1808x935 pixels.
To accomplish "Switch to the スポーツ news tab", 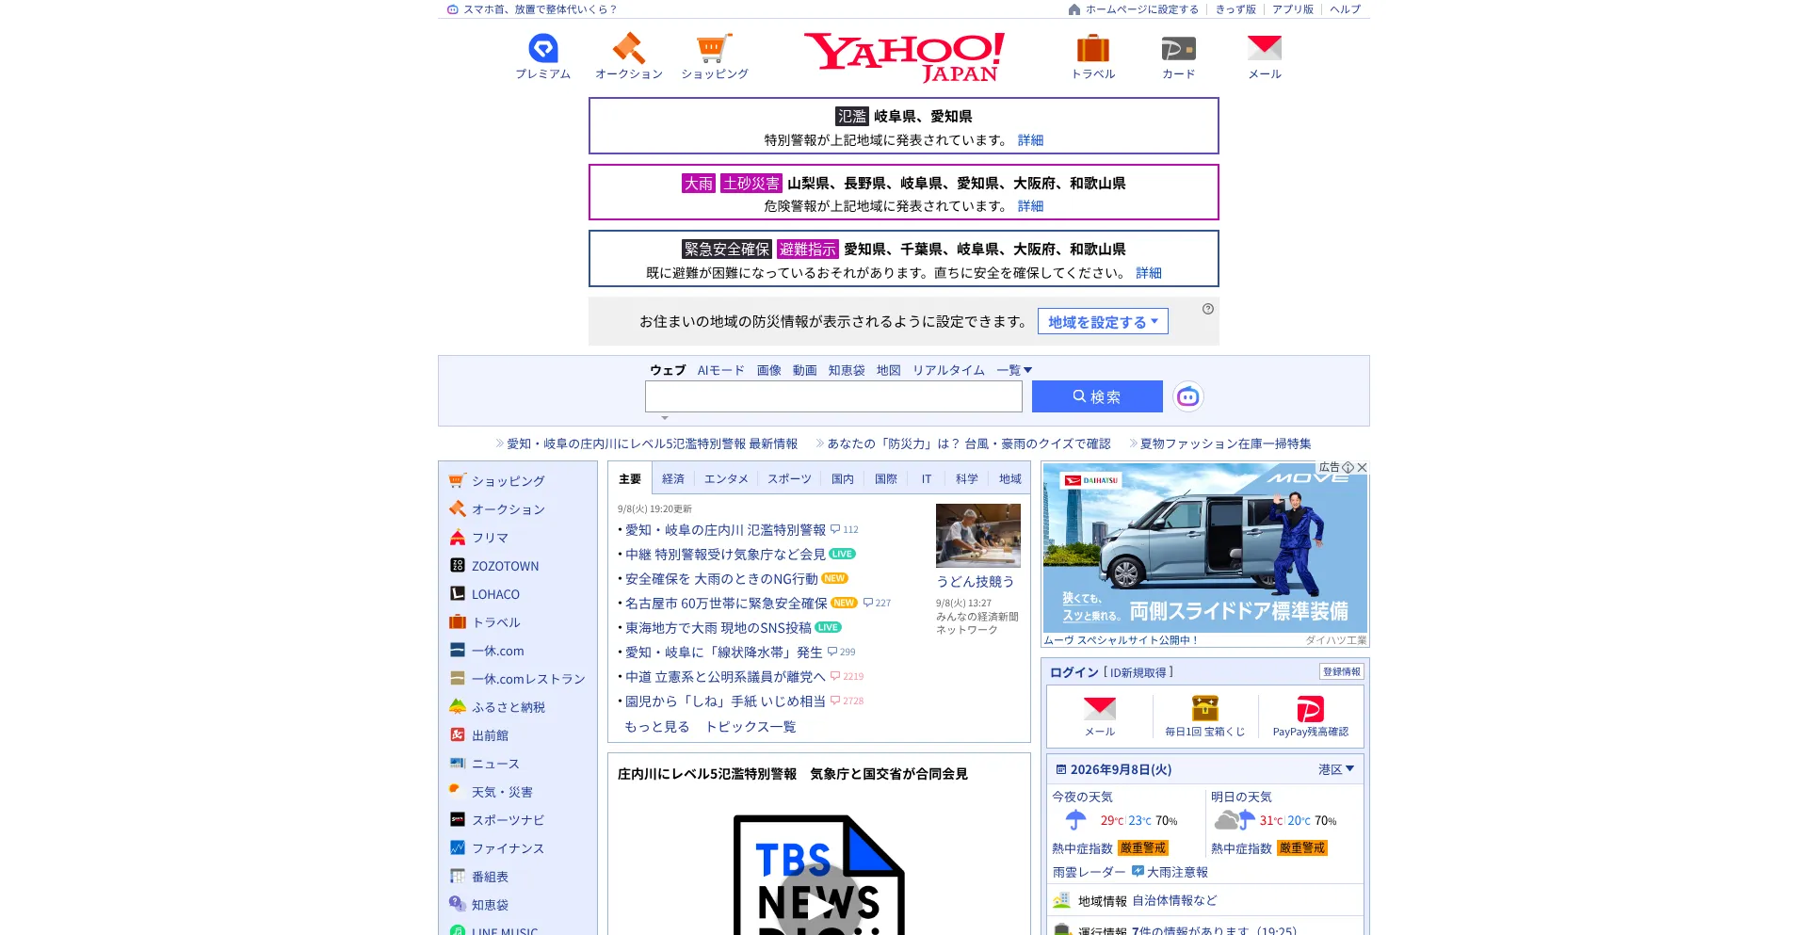I will tap(789, 478).
